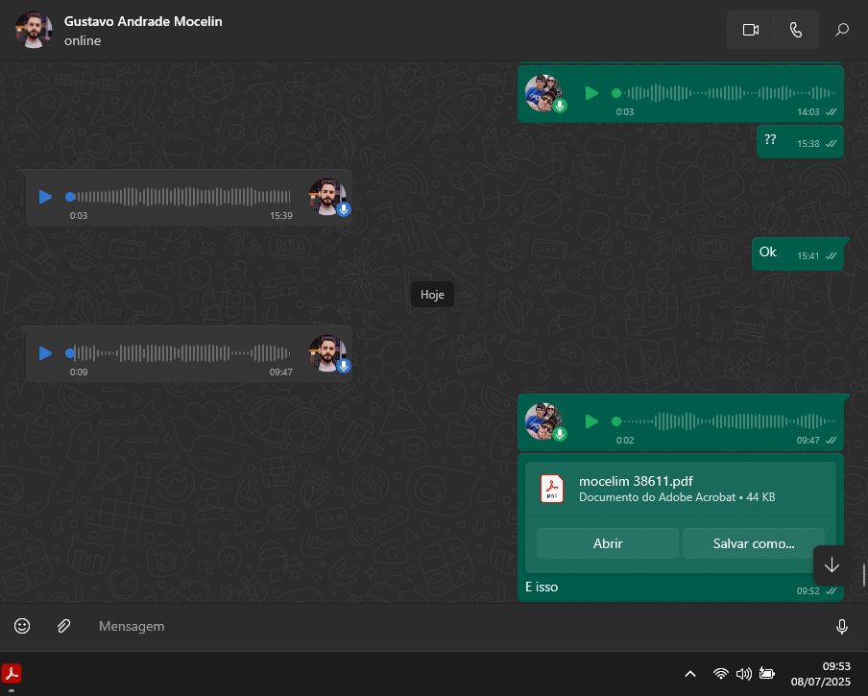The image size is (868, 696).
Task: Click the paperclip attach file icon
Action: click(x=63, y=626)
